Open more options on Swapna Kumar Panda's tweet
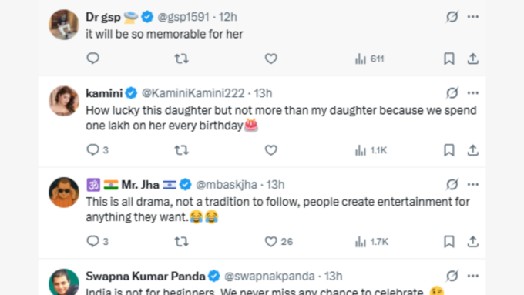This screenshot has width=524, height=295. [473, 276]
